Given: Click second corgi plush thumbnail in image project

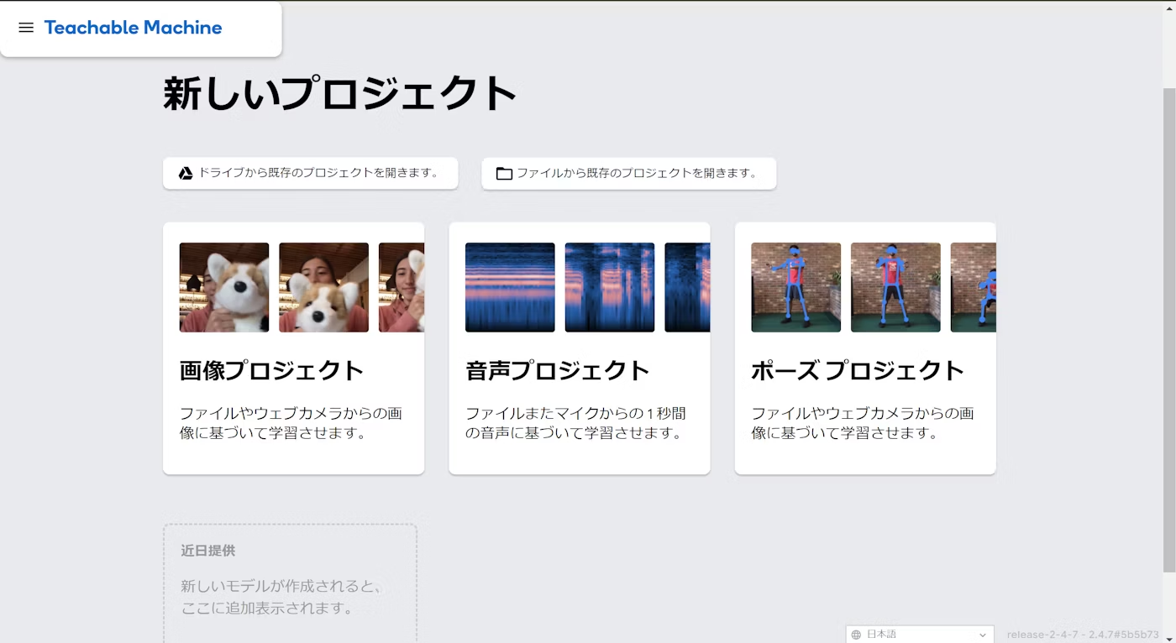Looking at the screenshot, I should click(x=323, y=287).
